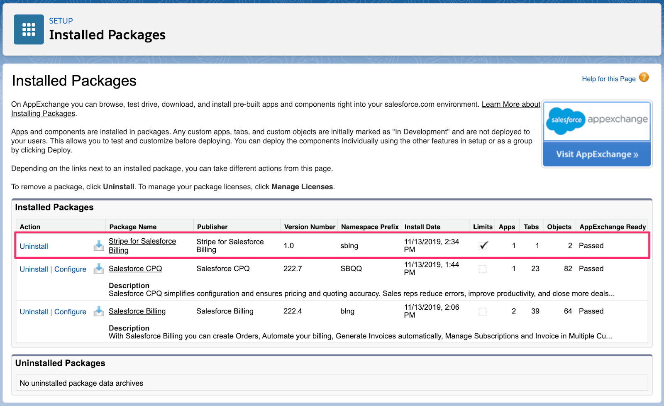
Task: Toggle Limits checkbox in Salesforce CPQ row
Action: pyautogui.click(x=483, y=269)
